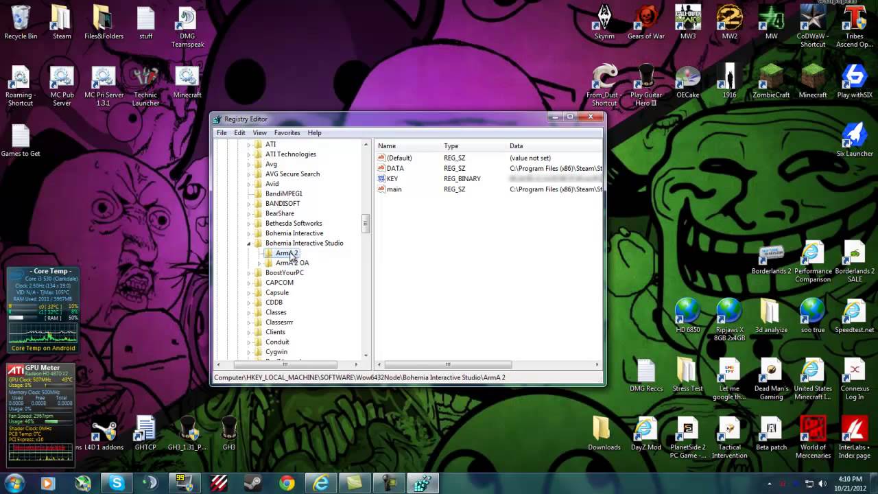Open the Downloads folder icon
This screenshot has height=494, width=878.
pos(604,434)
